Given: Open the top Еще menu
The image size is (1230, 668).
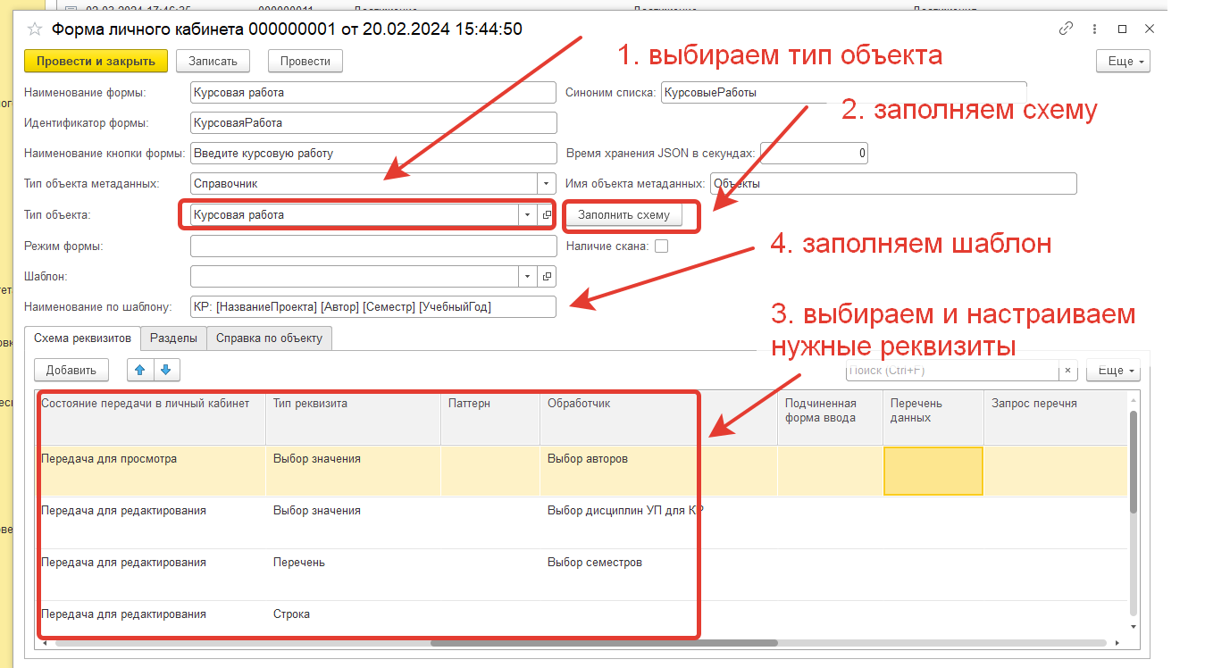Looking at the screenshot, I should click(1123, 61).
